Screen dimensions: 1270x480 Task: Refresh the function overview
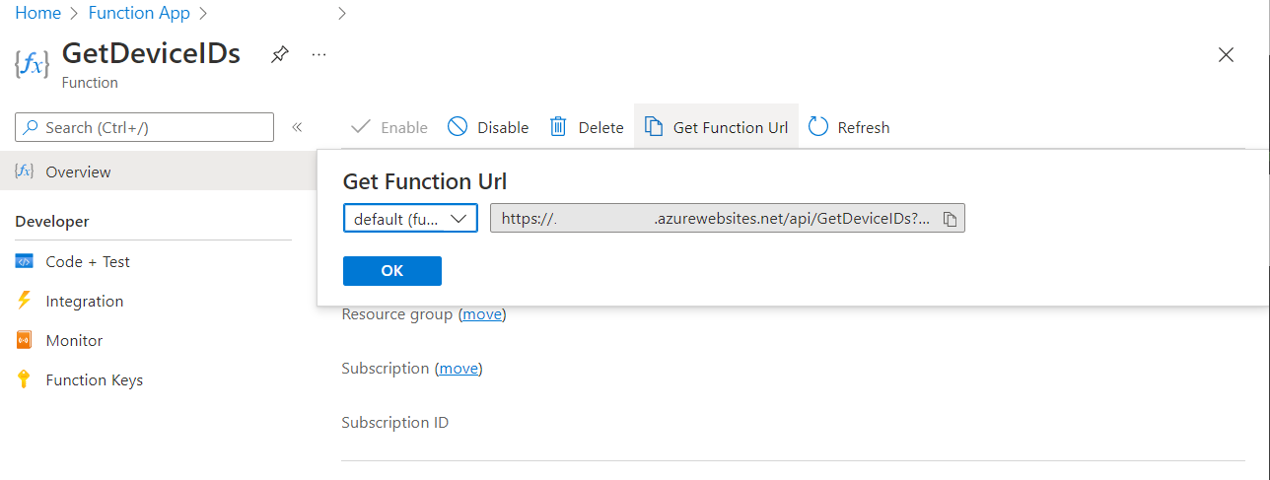point(849,127)
